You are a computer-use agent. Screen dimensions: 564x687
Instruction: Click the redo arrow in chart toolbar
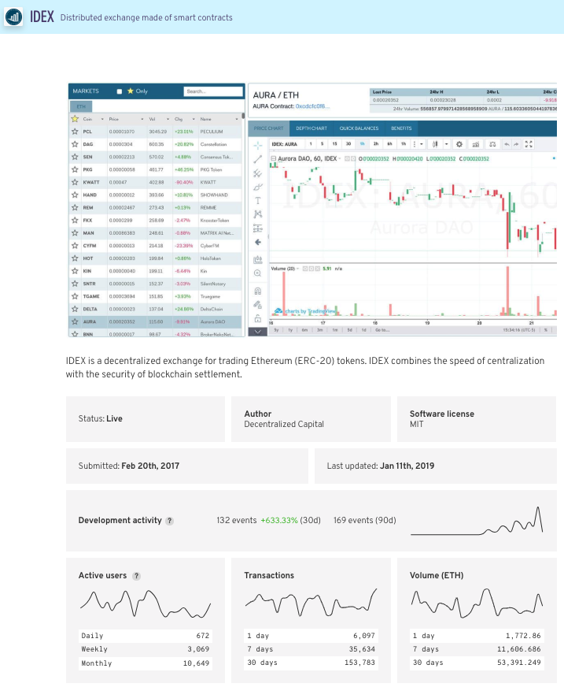(516, 143)
